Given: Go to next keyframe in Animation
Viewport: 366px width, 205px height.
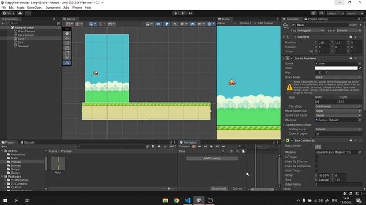Looking at the screenshot, I should [217, 146].
